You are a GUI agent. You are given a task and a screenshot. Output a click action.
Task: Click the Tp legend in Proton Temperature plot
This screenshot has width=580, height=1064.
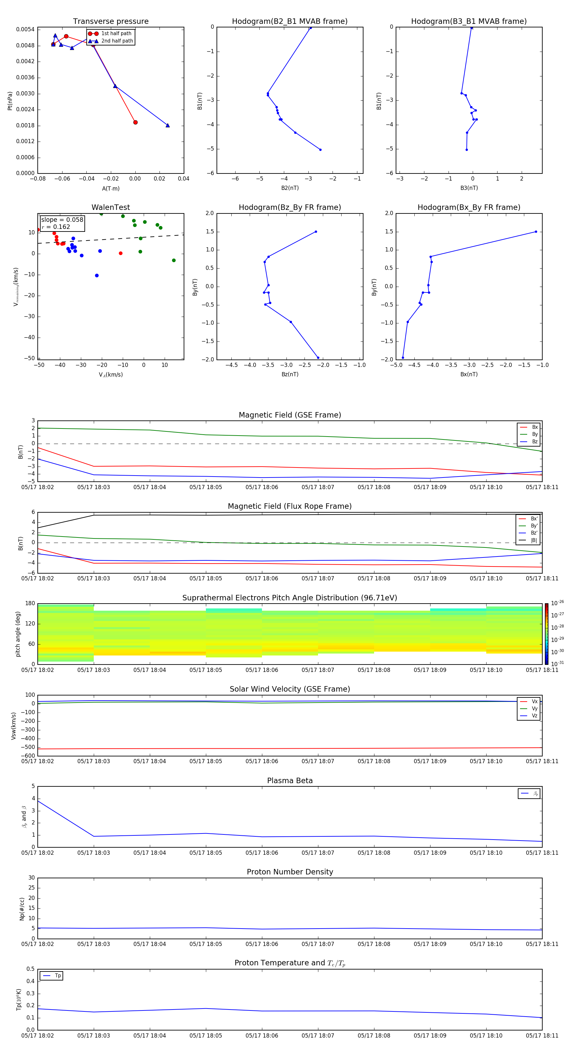52,976
